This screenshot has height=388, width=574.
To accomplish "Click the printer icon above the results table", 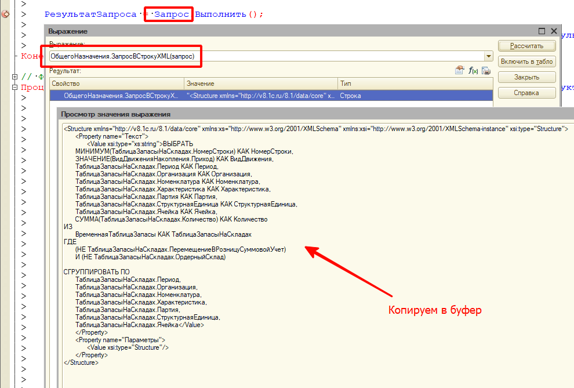I will tap(486, 71).
